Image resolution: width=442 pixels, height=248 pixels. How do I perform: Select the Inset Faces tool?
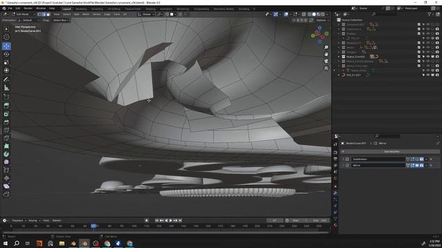[x=6, y=114]
